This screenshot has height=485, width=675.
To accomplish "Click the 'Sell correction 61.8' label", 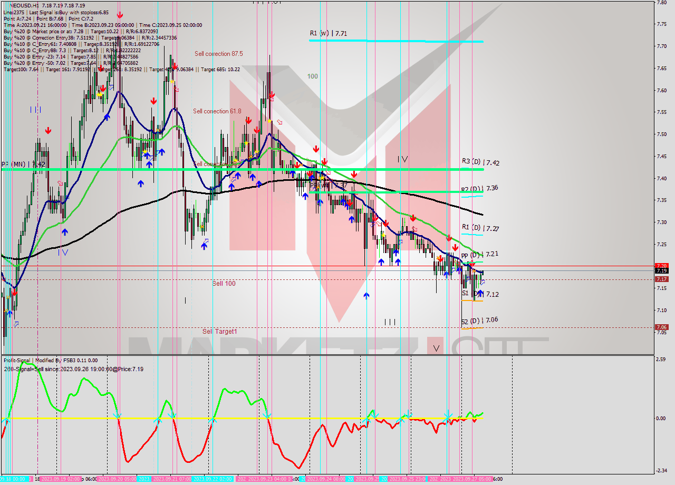I will [217, 111].
